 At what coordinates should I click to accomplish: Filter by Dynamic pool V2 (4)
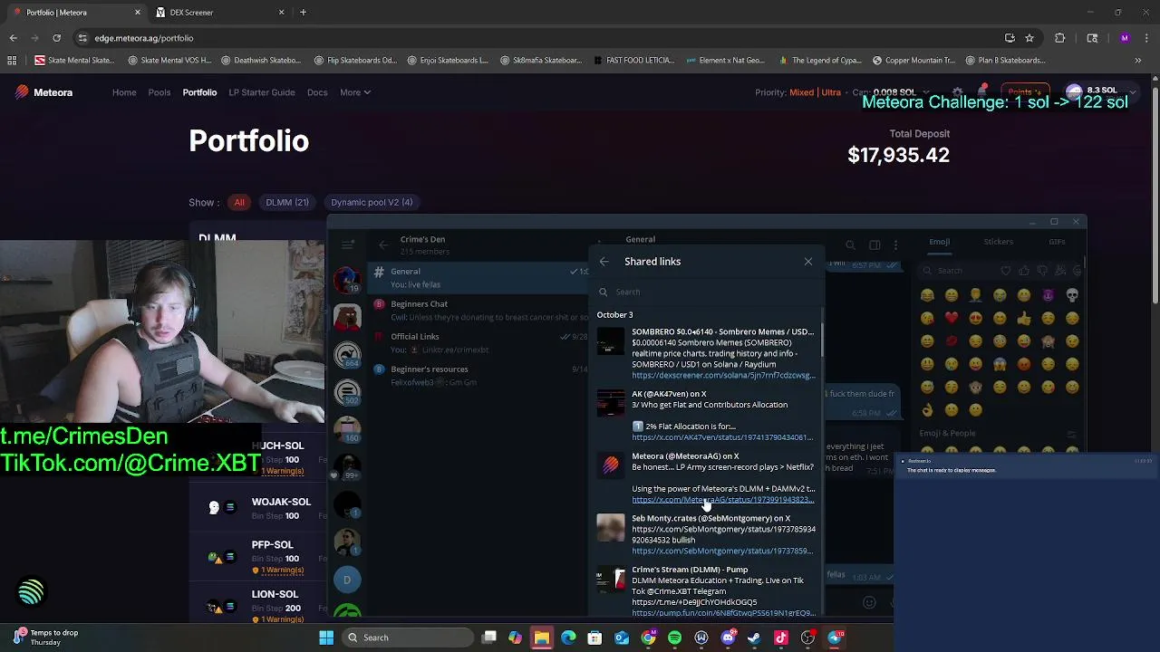[372, 203]
